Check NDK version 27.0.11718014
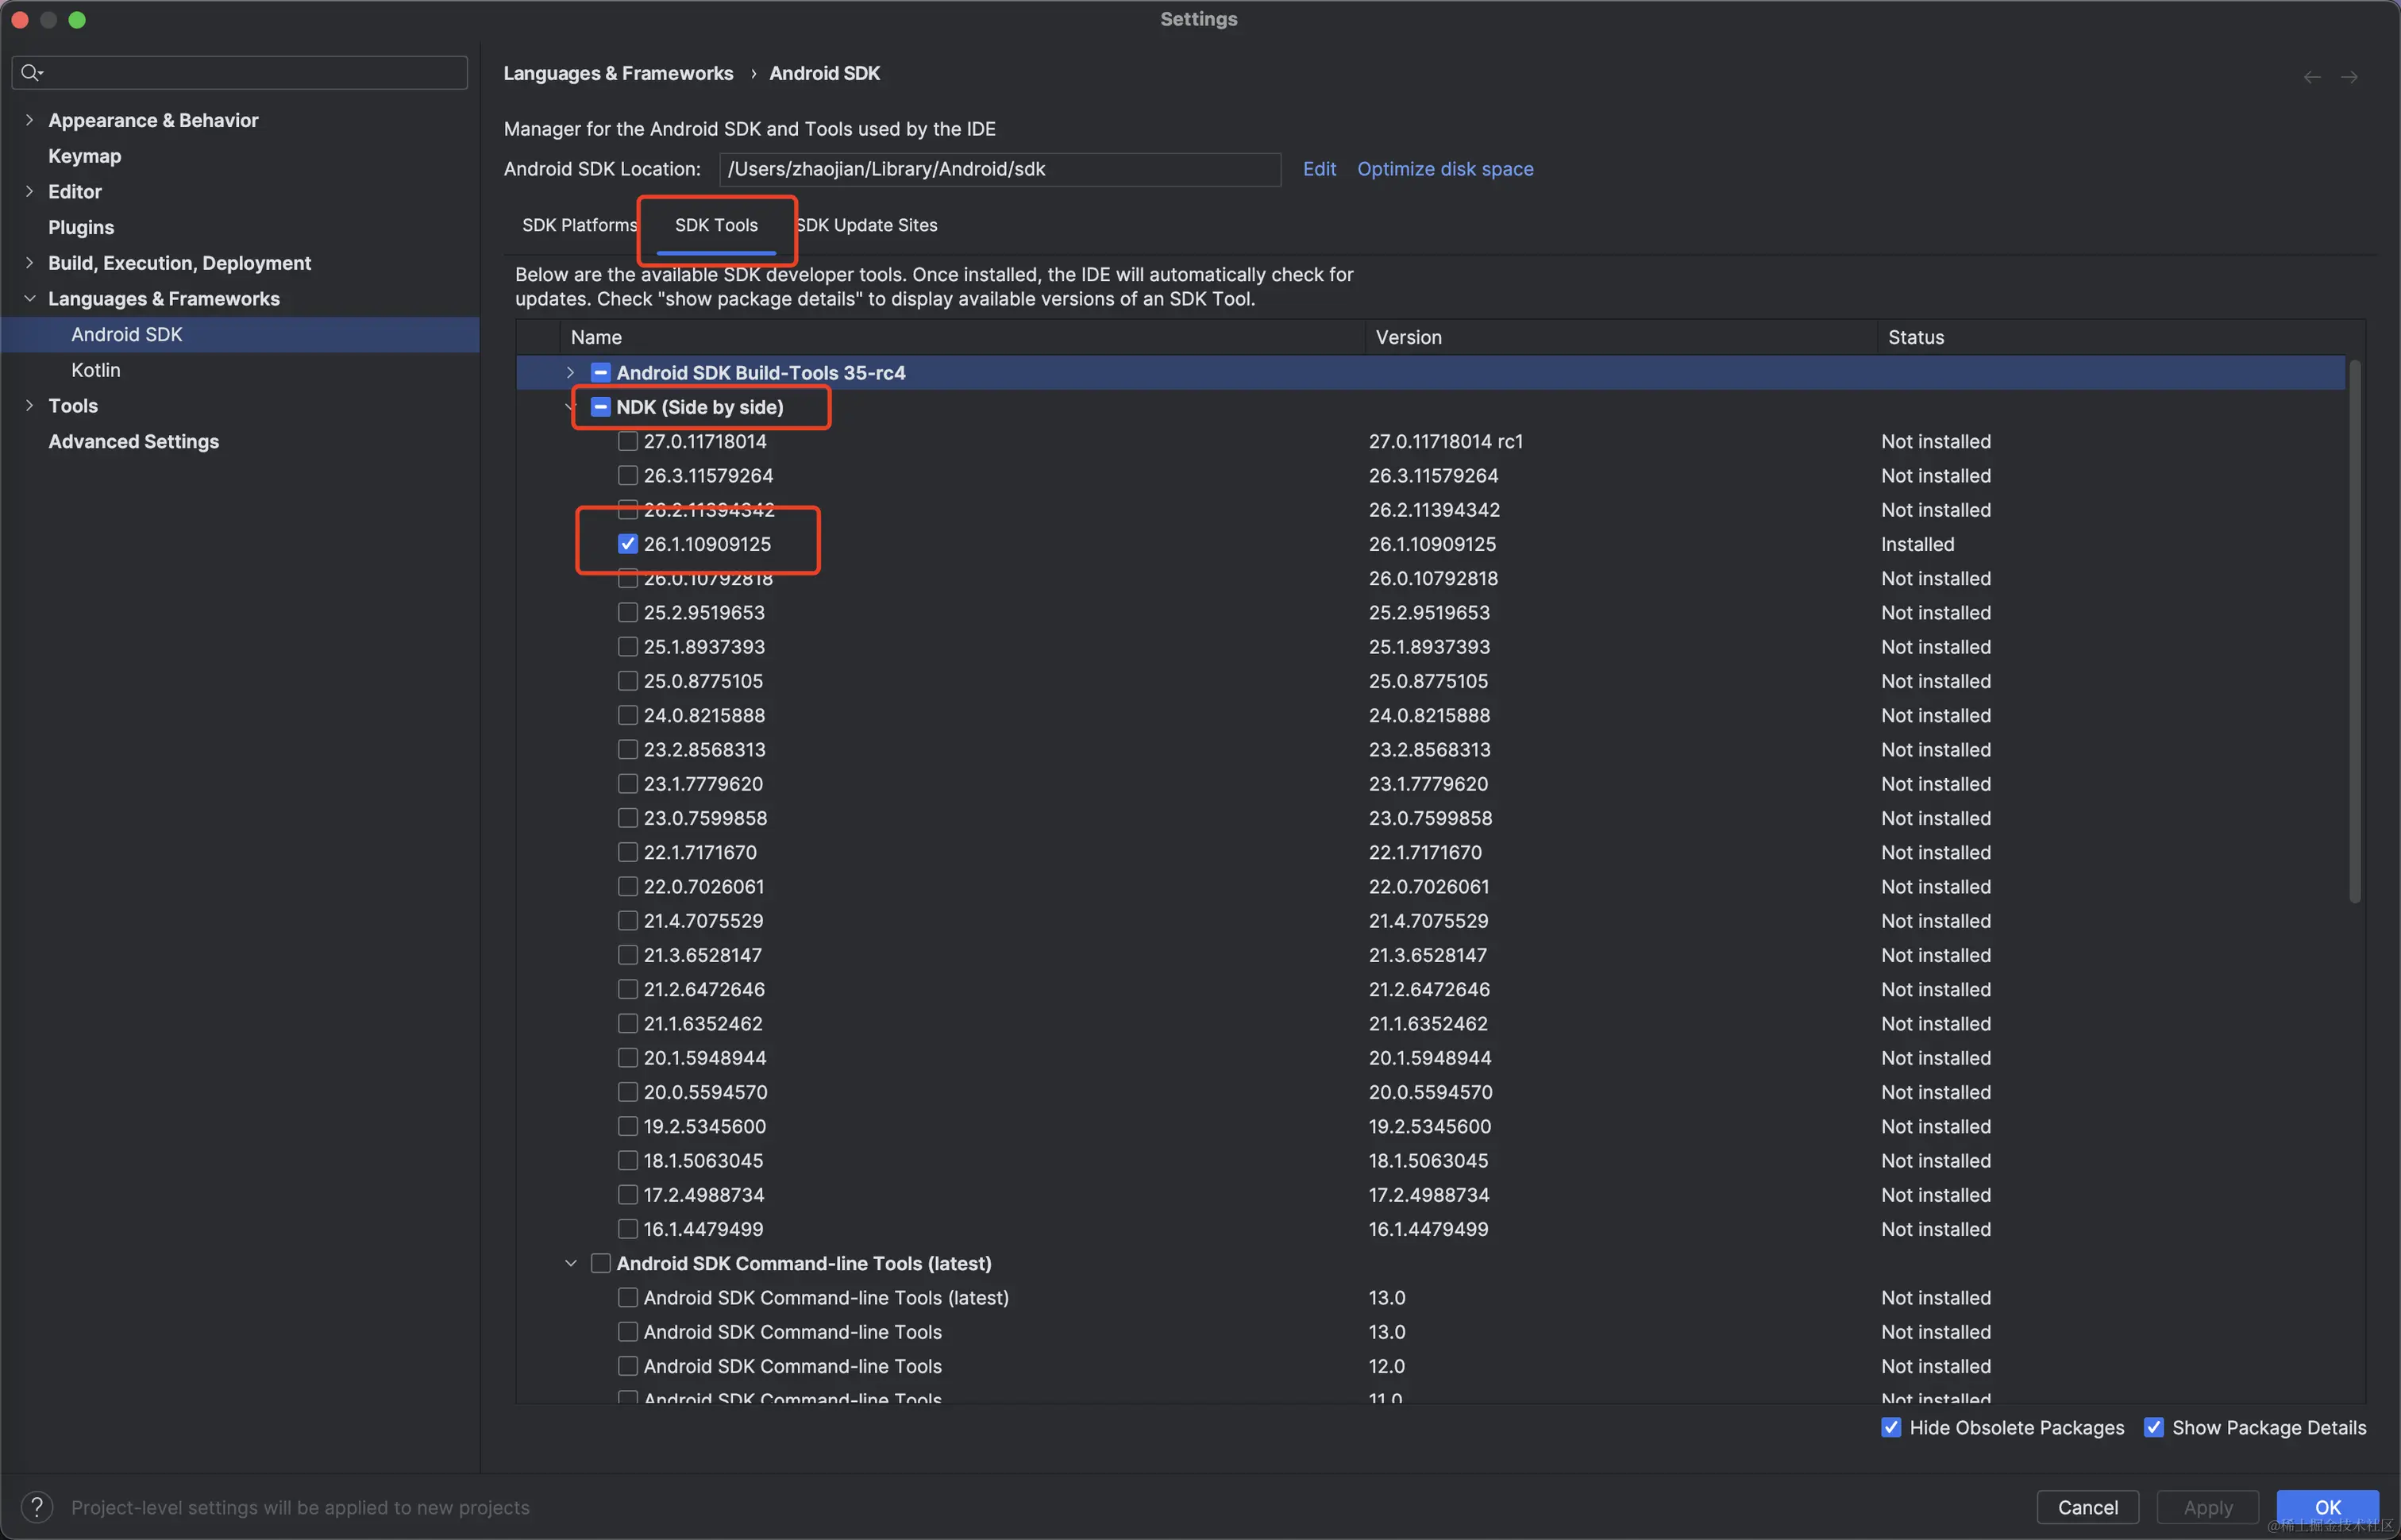Image resolution: width=2401 pixels, height=1540 pixels. (x=628, y=441)
